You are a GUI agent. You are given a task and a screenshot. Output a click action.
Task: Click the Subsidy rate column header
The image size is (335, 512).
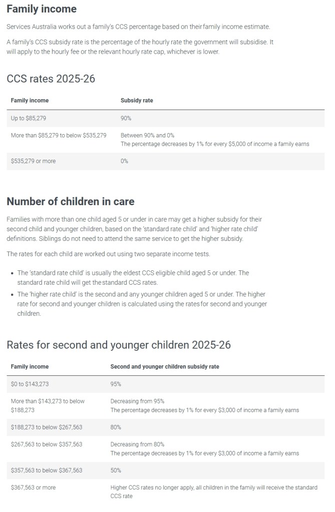[137, 101]
